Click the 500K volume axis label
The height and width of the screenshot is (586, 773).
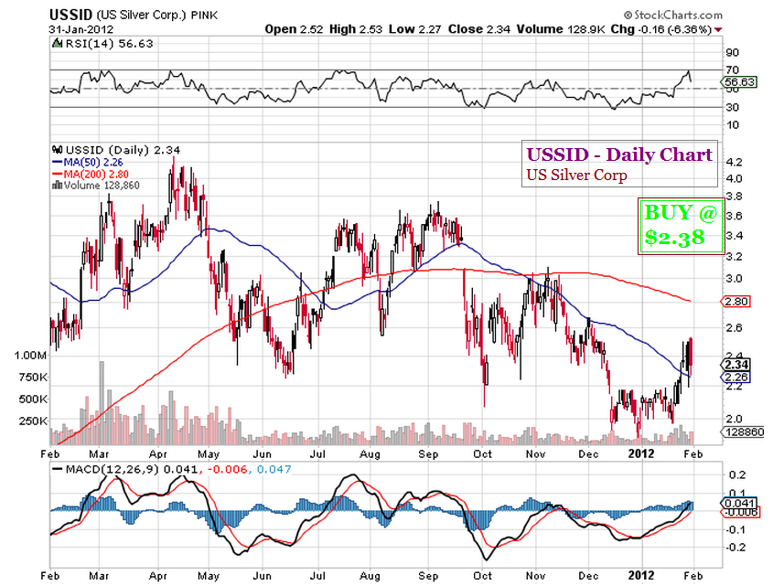(33, 399)
